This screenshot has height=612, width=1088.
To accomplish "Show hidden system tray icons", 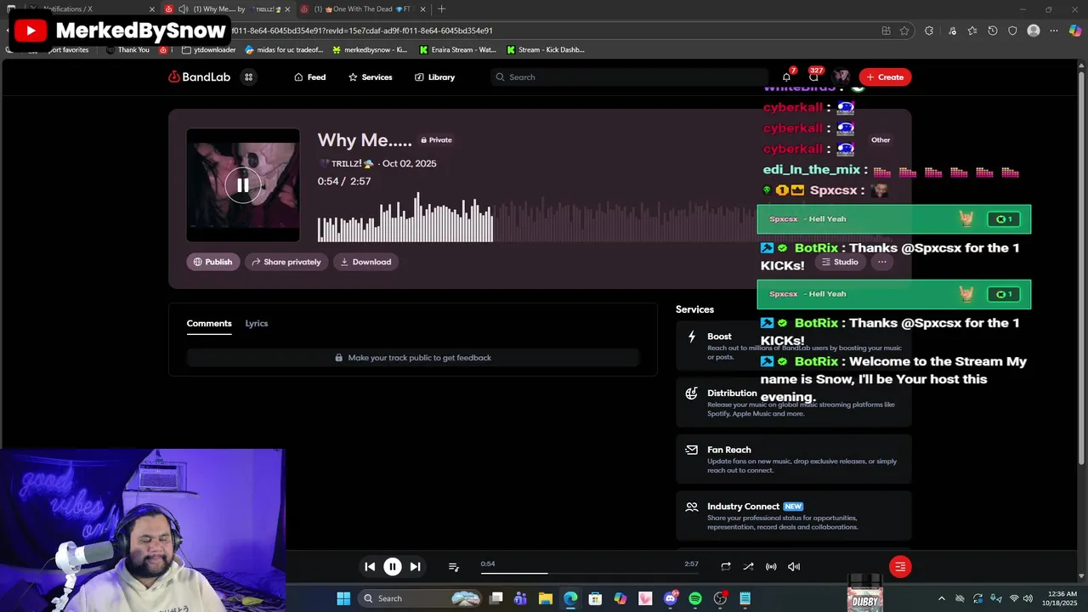I will [941, 598].
